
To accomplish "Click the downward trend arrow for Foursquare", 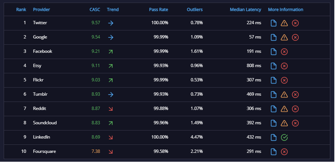I will [110, 151].
